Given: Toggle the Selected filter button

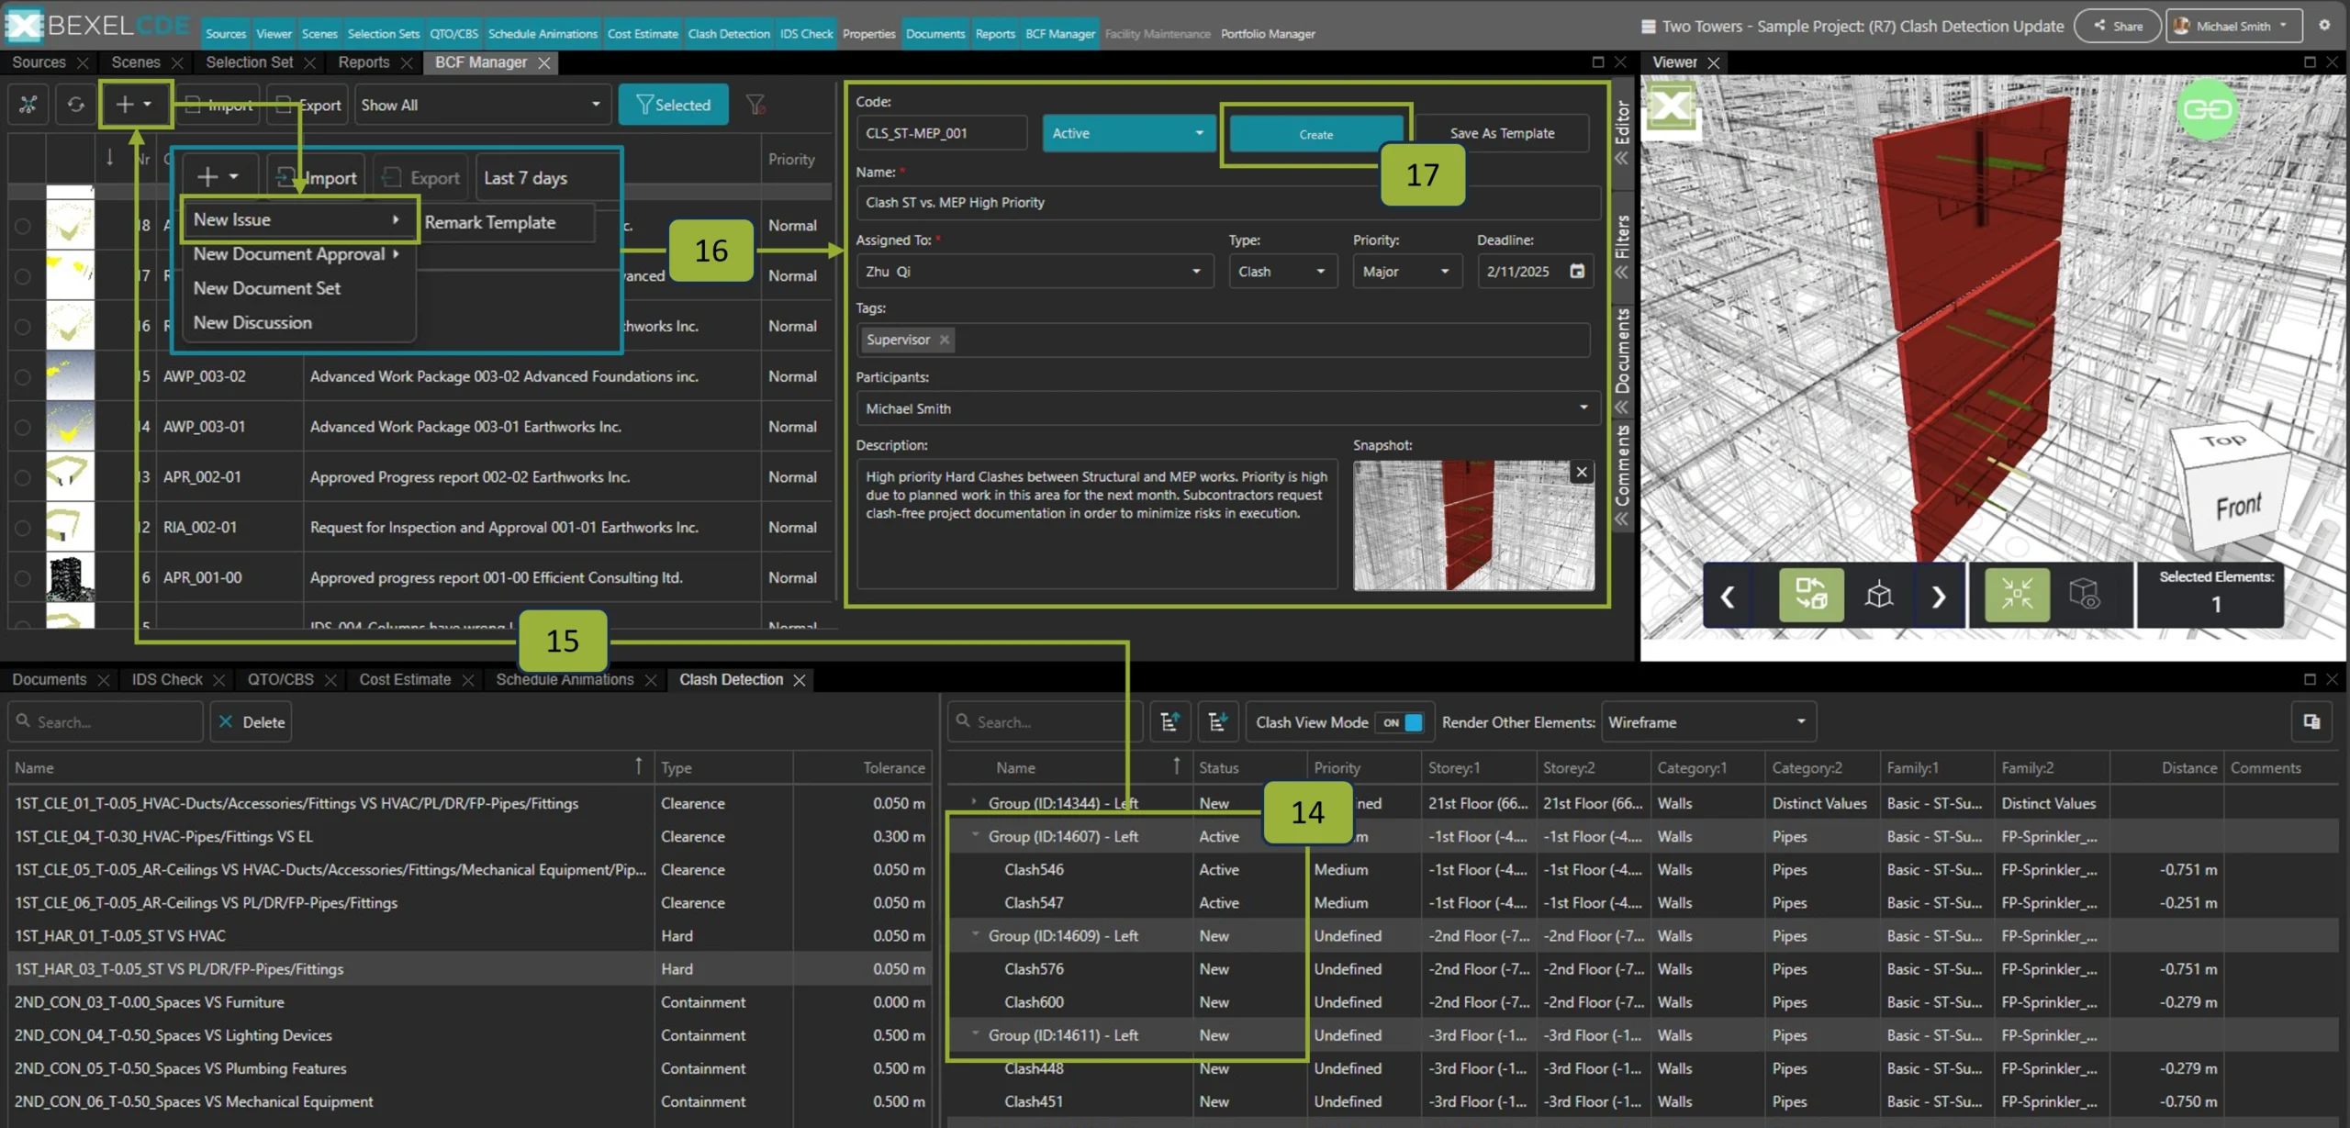Looking at the screenshot, I should (x=673, y=105).
